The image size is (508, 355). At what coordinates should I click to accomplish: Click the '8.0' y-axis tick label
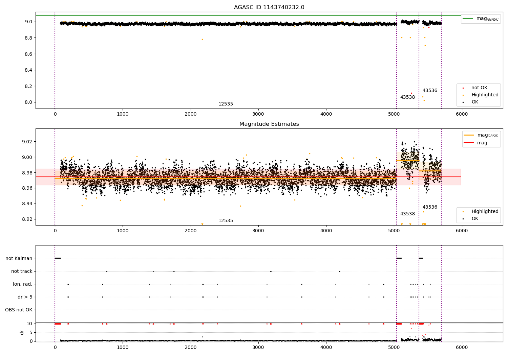pos(28,102)
